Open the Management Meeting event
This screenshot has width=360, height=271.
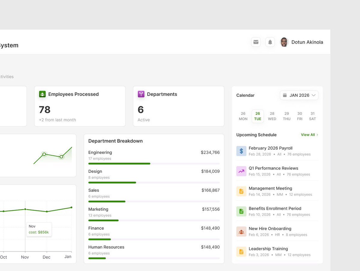click(x=277, y=191)
